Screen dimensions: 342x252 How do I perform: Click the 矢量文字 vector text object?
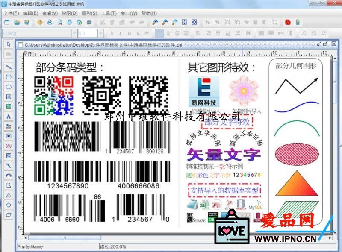click(x=224, y=155)
